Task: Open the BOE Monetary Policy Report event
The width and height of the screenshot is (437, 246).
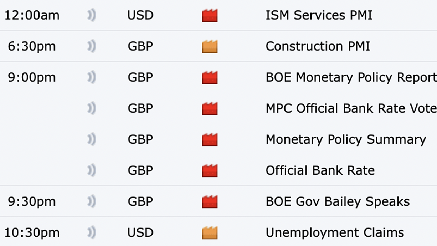Action: 351,77
